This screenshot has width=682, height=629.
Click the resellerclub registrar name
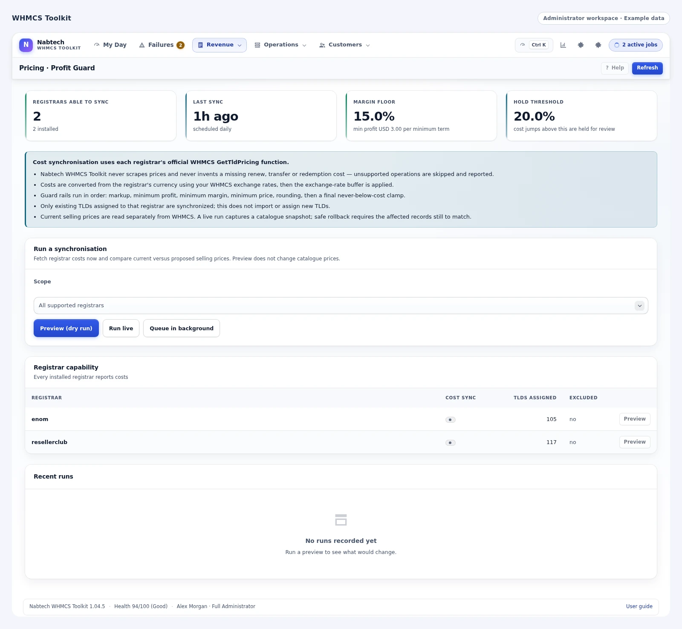pyautogui.click(x=49, y=442)
